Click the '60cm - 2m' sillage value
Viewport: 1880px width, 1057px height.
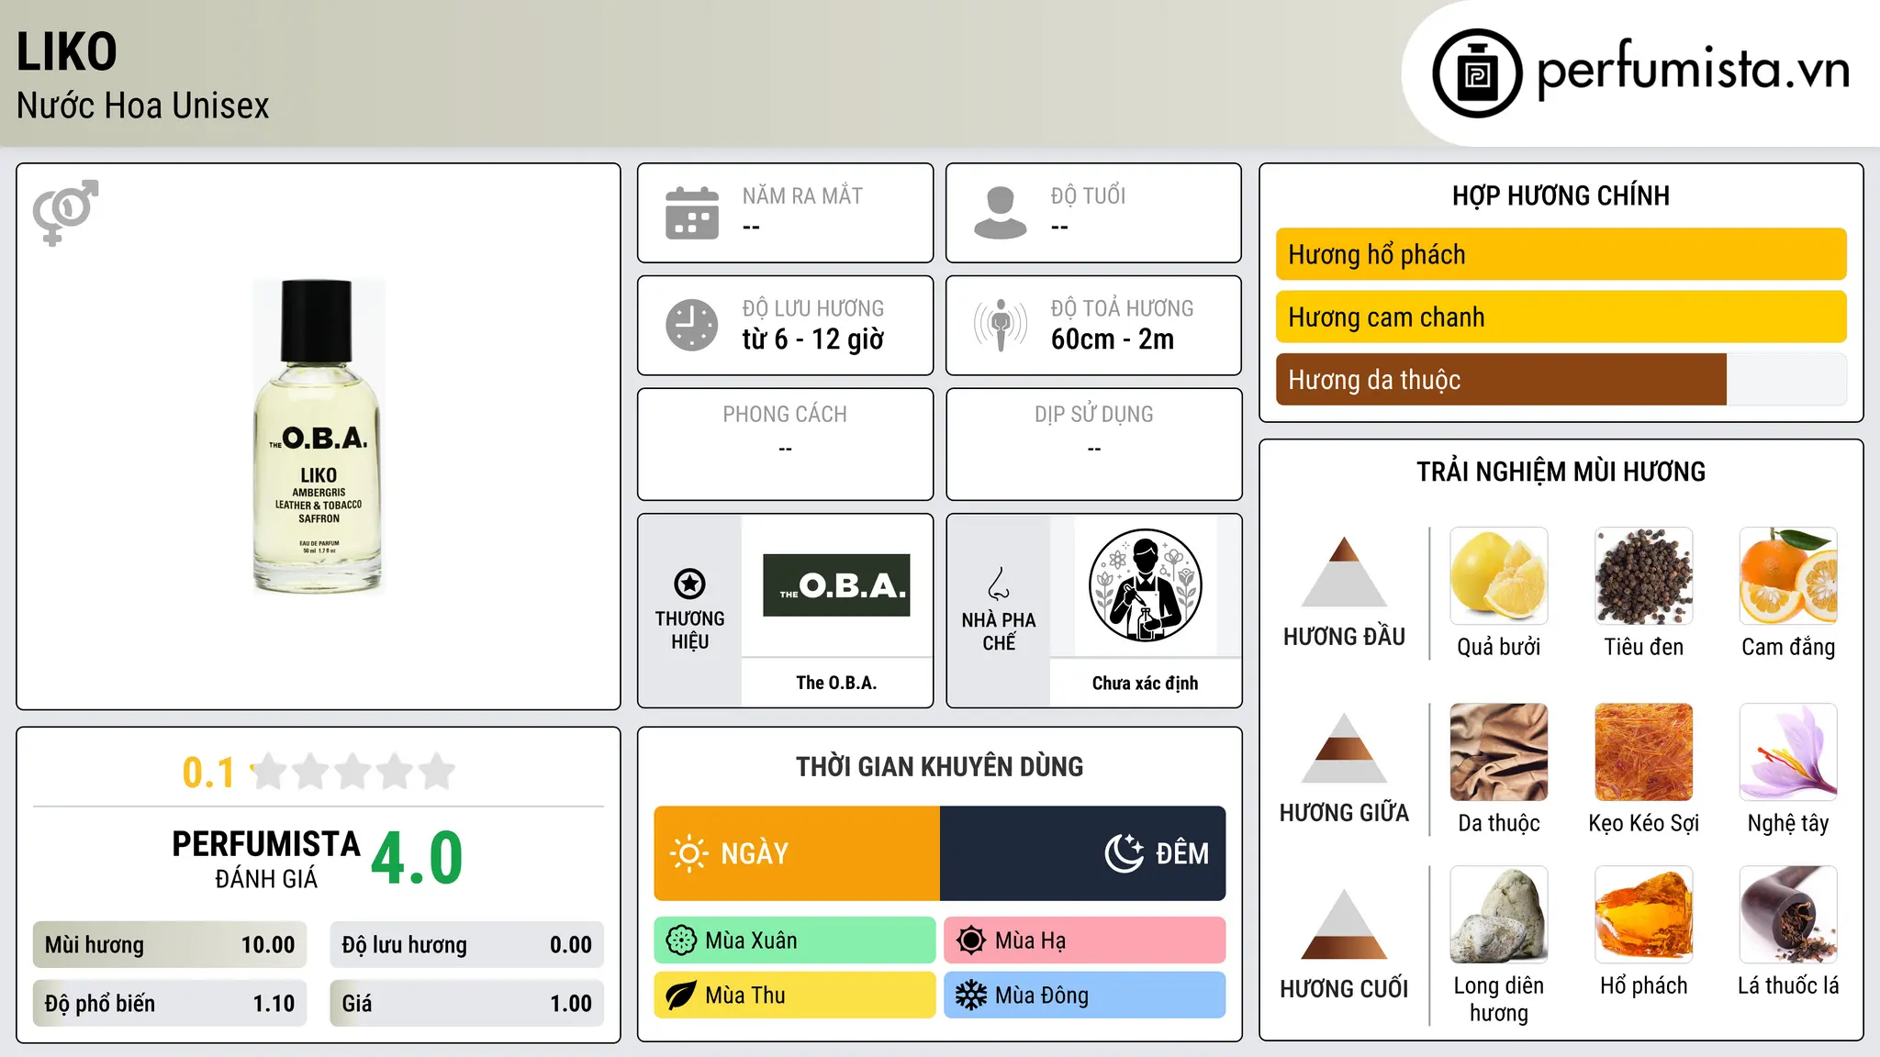[x=1113, y=339]
